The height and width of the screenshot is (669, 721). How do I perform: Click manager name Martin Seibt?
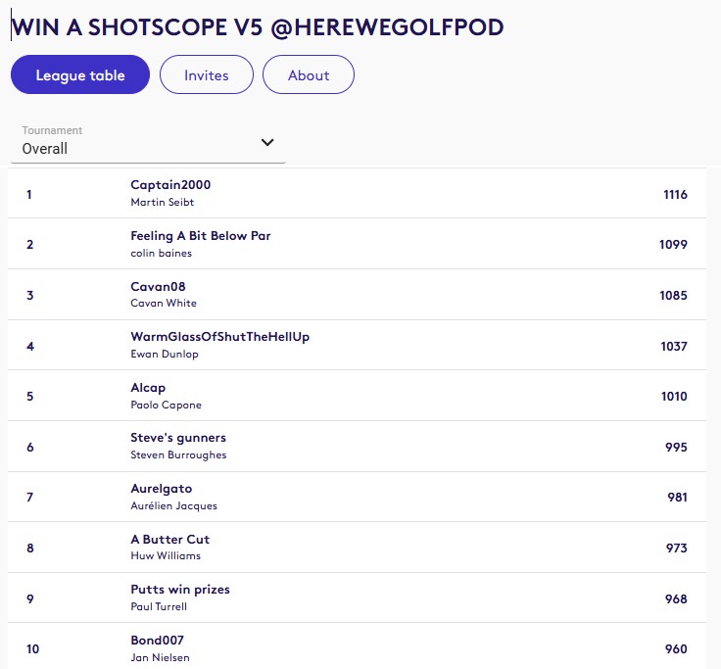point(163,202)
